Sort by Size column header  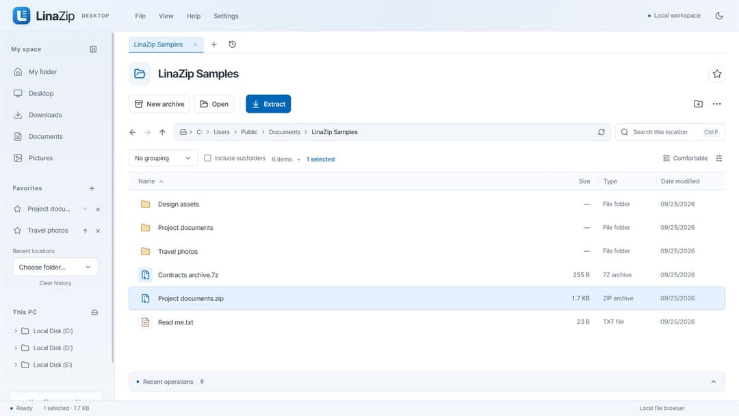(584, 181)
